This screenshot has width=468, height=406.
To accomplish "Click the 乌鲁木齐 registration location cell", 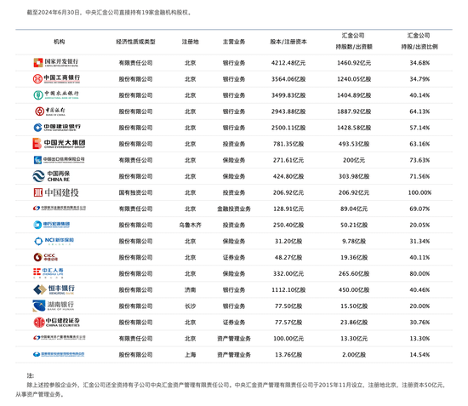I will click(190, 225).
